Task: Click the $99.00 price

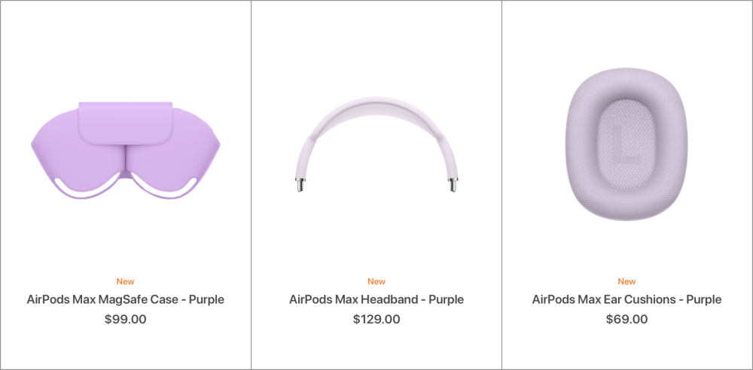Action: coord(125,319)
